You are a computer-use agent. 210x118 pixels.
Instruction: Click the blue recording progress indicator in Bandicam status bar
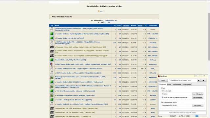point(197,116)
